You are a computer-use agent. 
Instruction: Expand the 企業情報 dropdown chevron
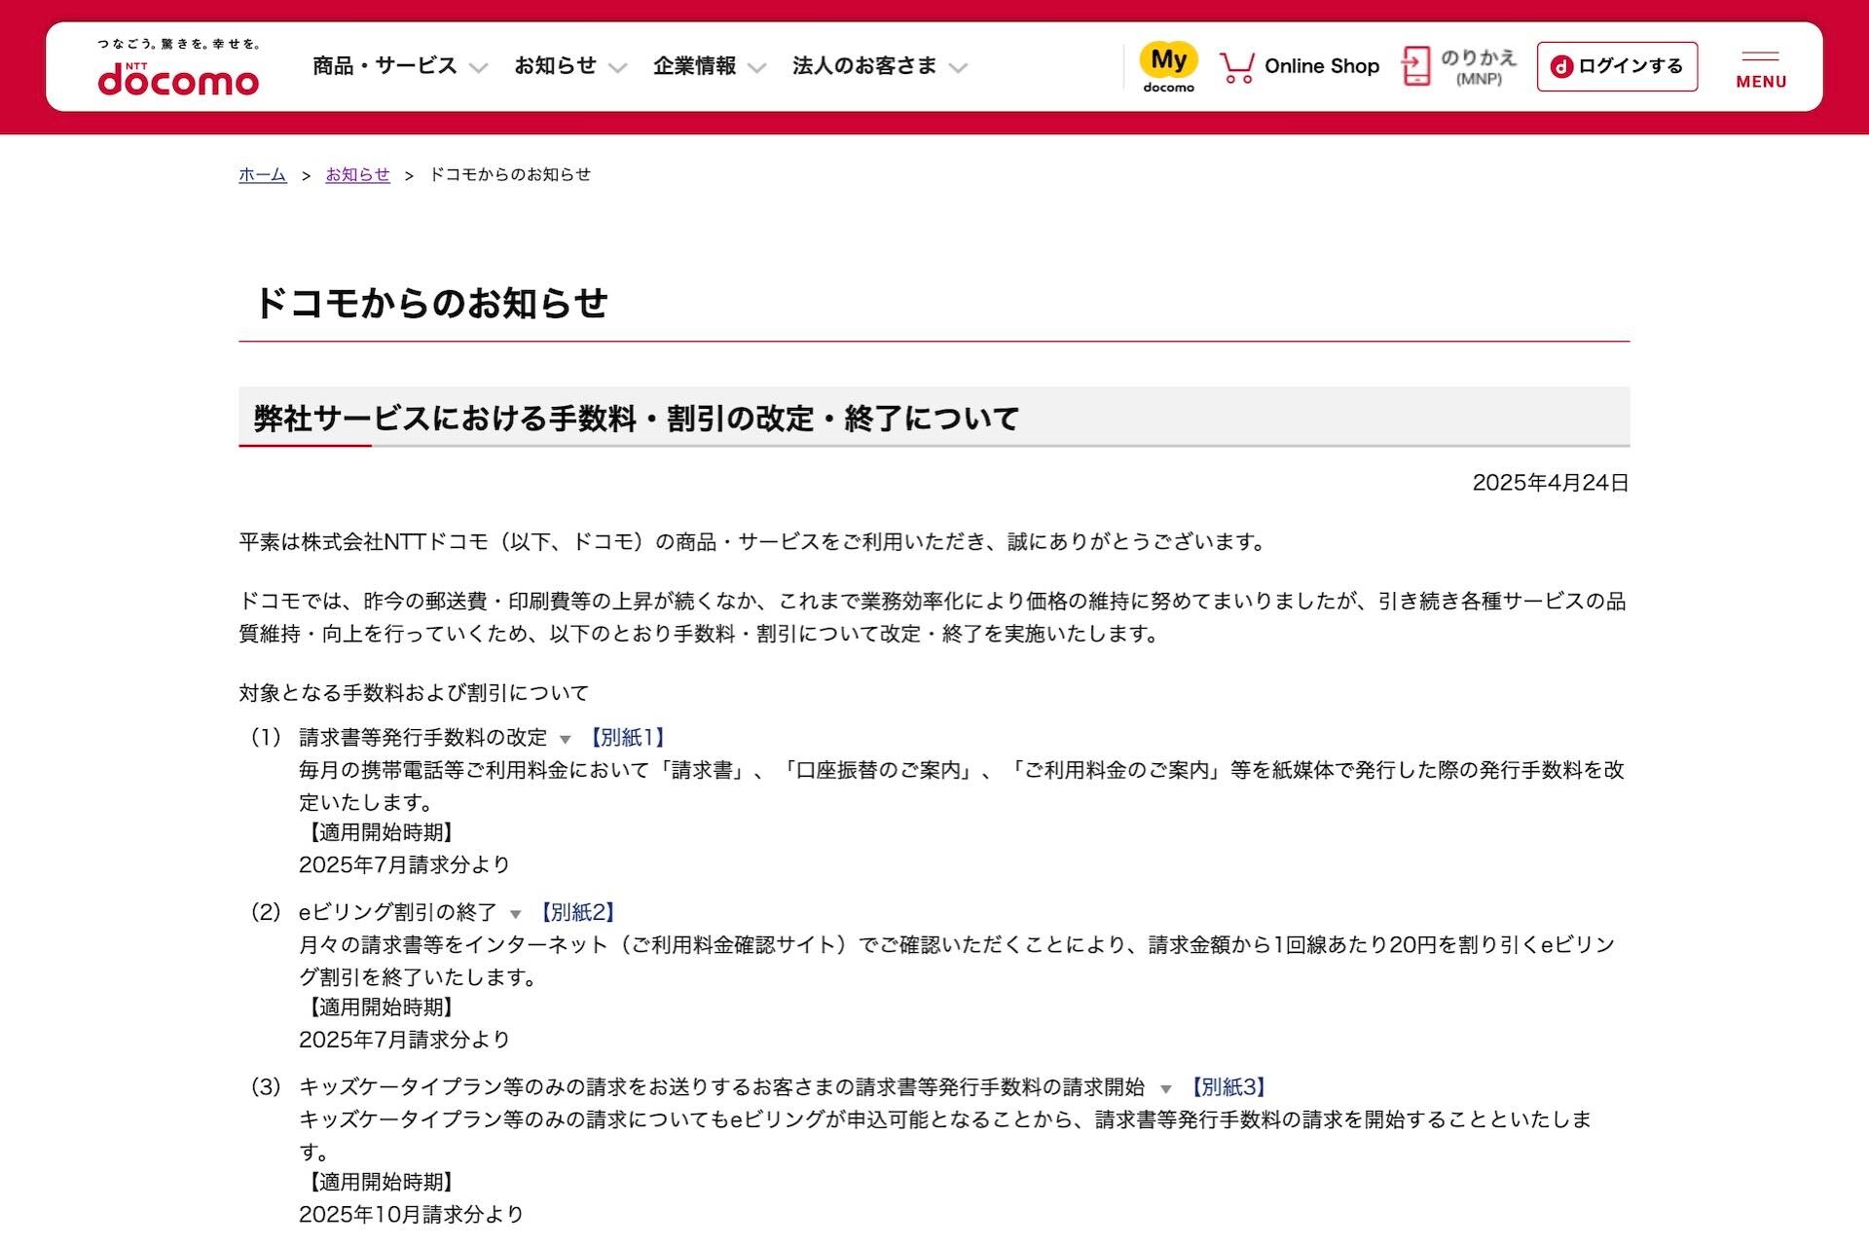(x=757, y=67)
